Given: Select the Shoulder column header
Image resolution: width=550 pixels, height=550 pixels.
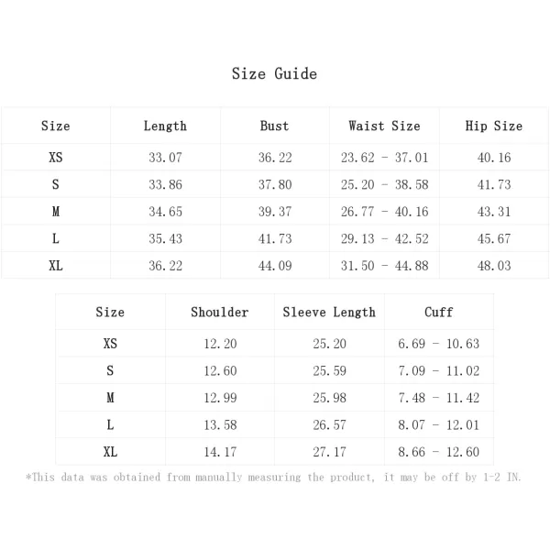Looking at the screenshot, I should point(220,312).
